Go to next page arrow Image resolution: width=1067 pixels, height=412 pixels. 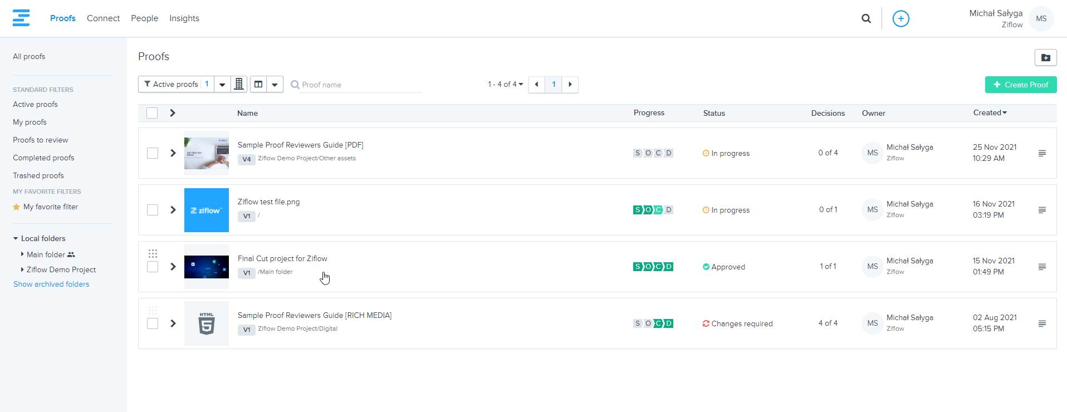pos(570,84)
